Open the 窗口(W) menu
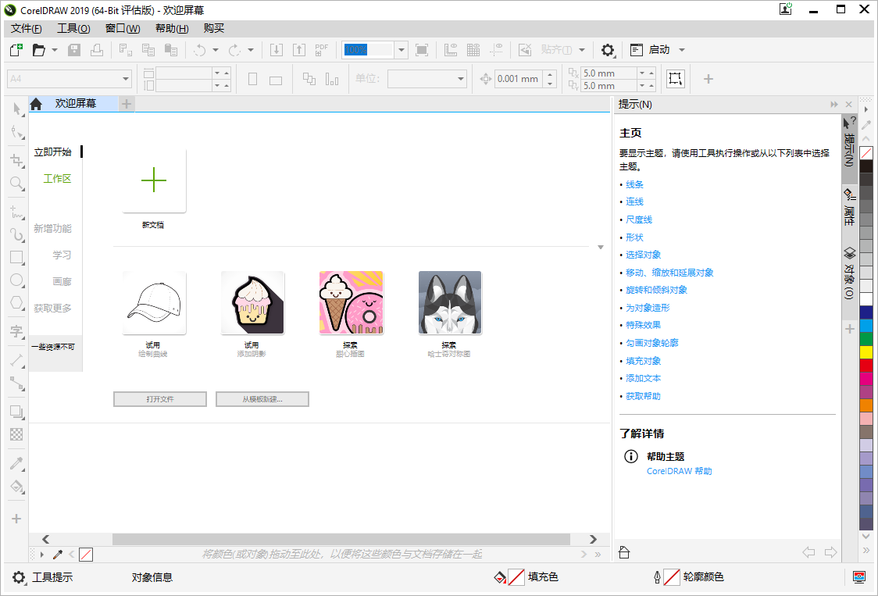 click(x=123, y=29)
